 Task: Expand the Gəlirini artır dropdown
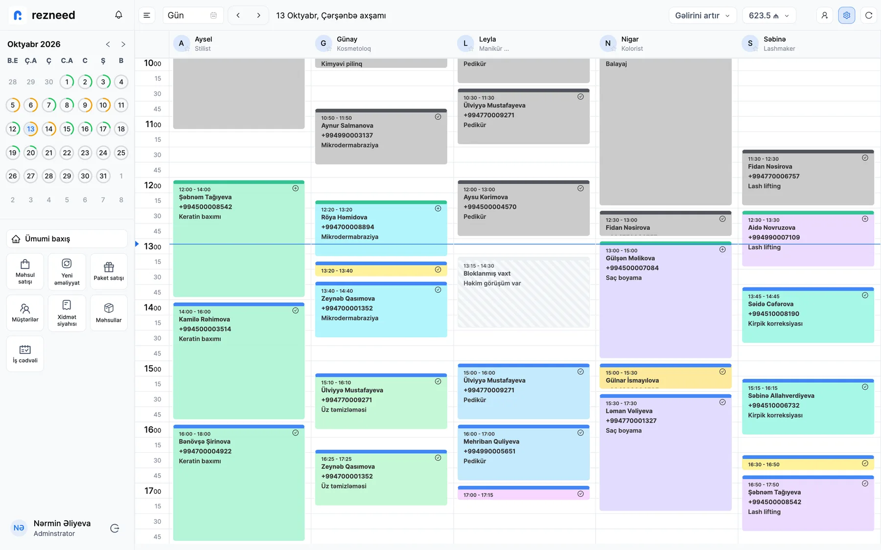click(703, 15)
